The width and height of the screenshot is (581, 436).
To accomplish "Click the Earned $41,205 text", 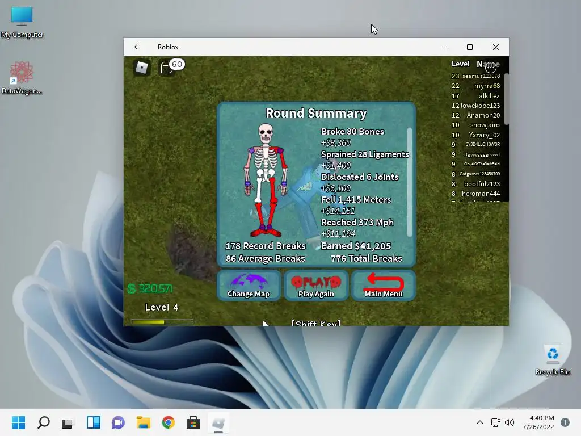I will pyautogui.click(x=356, y=246).
